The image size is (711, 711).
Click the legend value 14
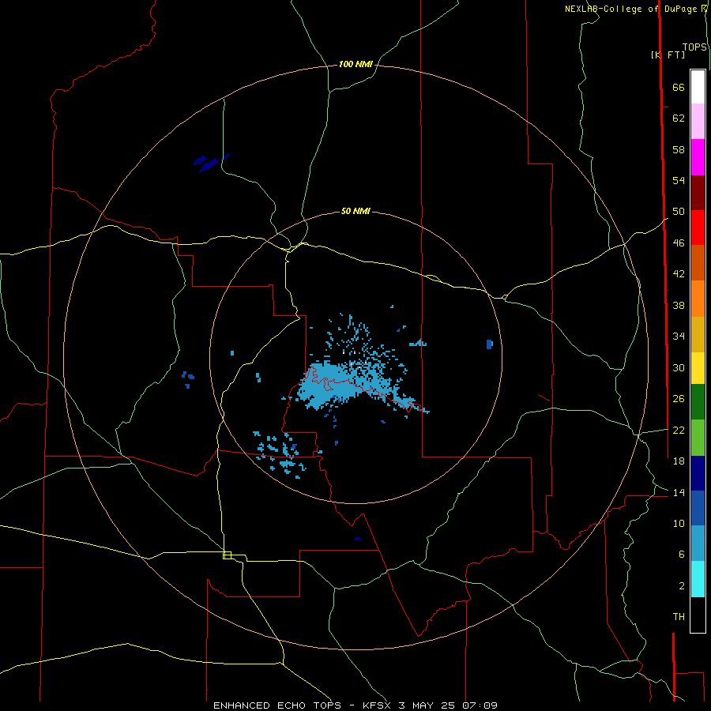pos(679,492)
